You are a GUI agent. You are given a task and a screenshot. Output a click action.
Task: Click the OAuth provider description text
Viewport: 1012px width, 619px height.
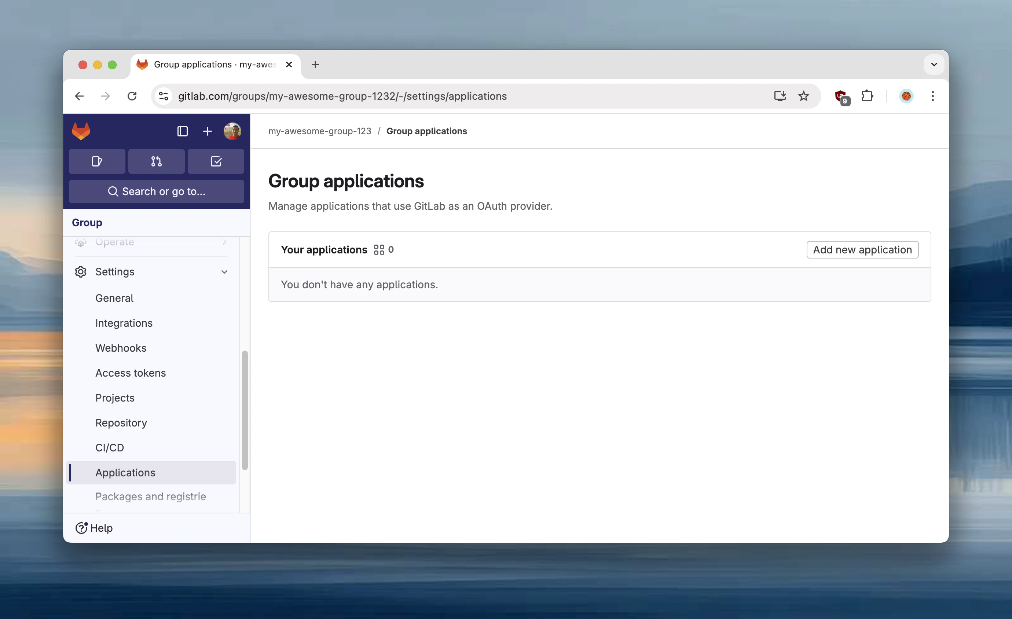click(410, 206)
